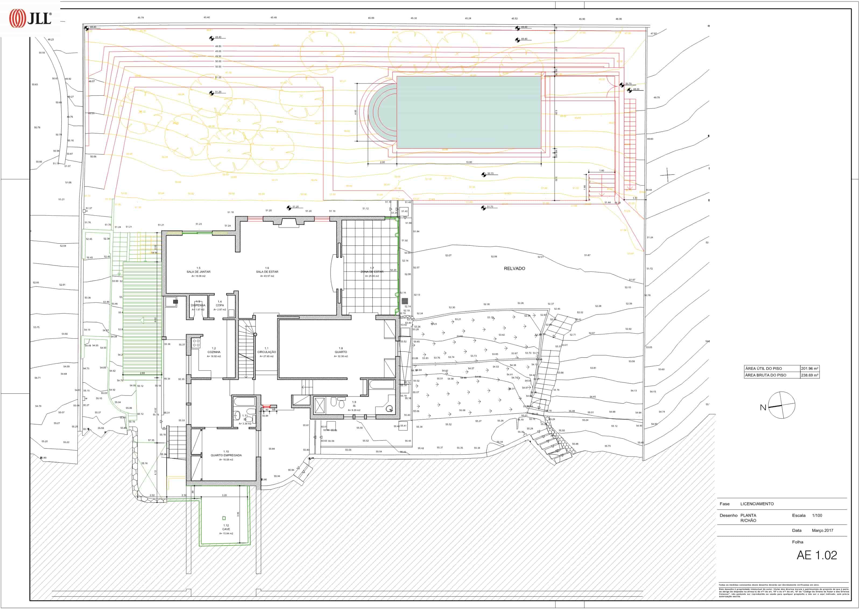
Task: Click the small square symbol inside Cave
Action: (x=224, y=518)
